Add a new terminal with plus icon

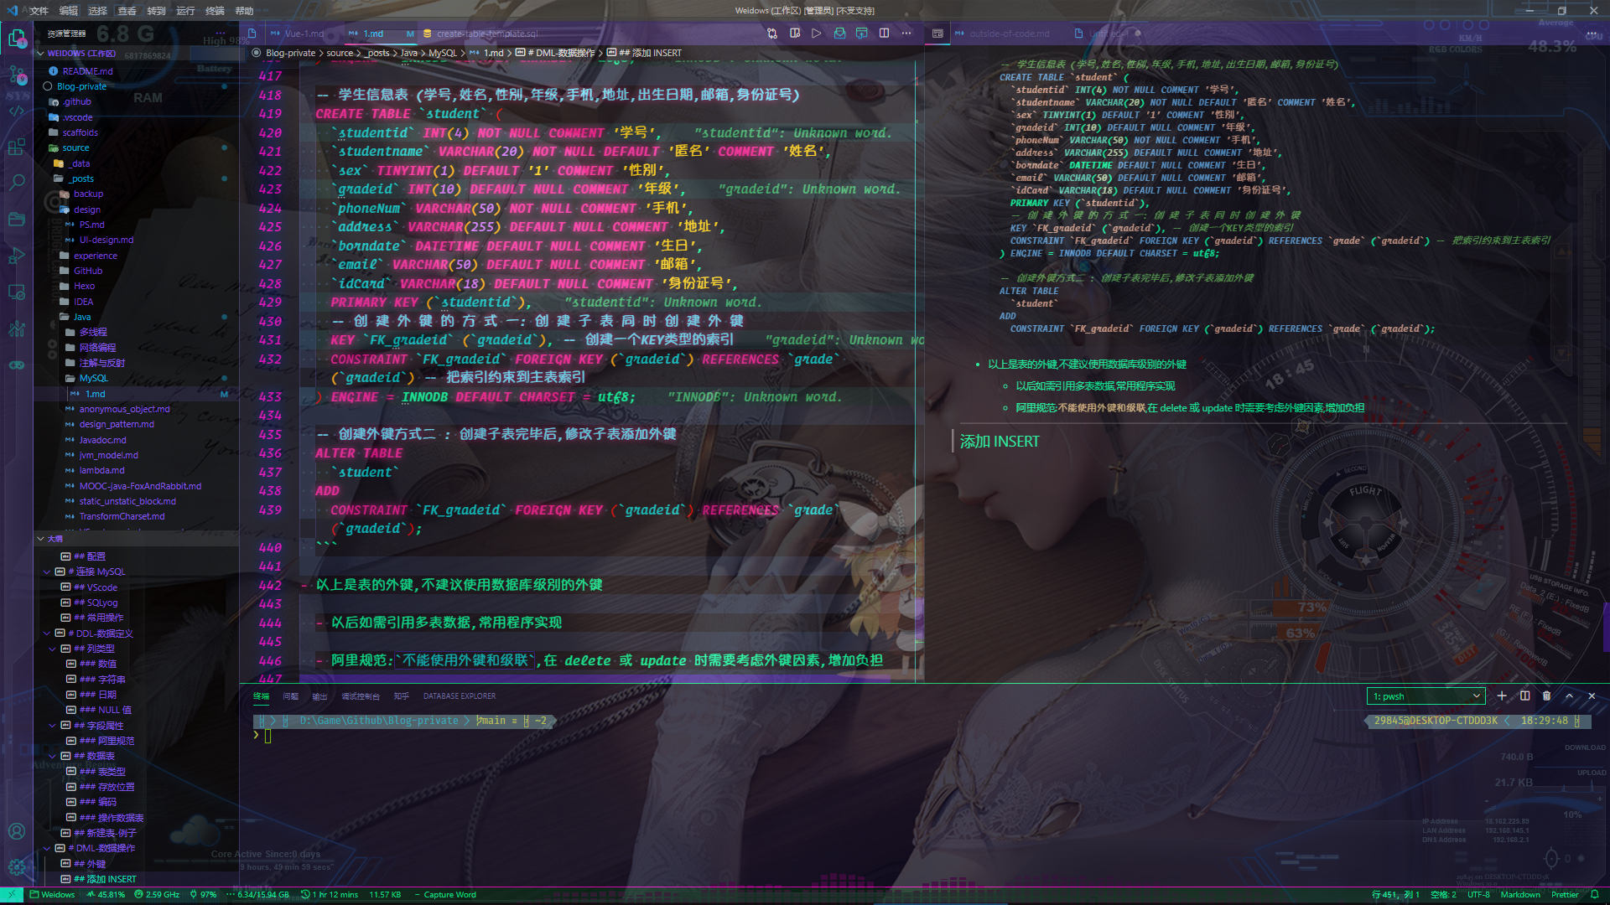[1502, 696]
